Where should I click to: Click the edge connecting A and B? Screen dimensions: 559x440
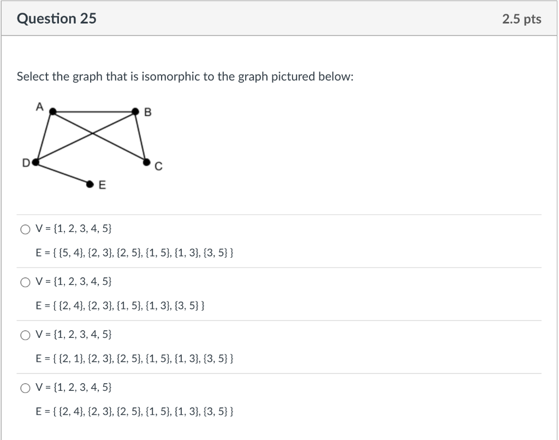pos(93,111)
